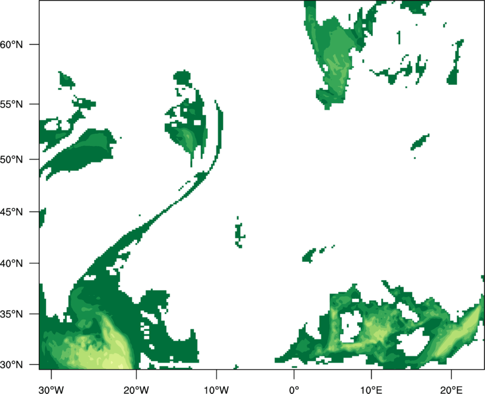Click the 0° longitude label

294,390
